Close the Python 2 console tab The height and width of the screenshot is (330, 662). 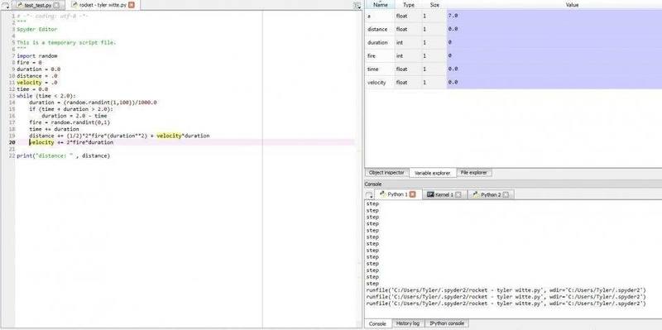click(506, 194)
